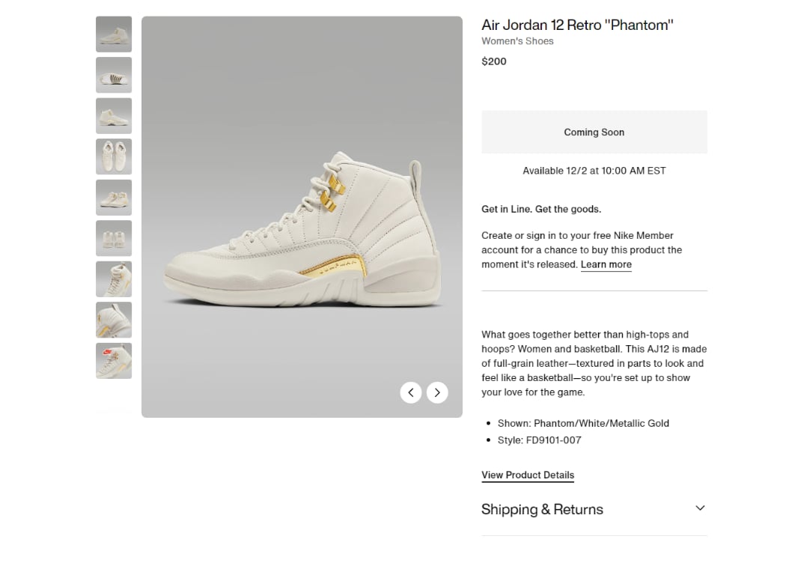Show the rear heel view thumbnail

114,238
